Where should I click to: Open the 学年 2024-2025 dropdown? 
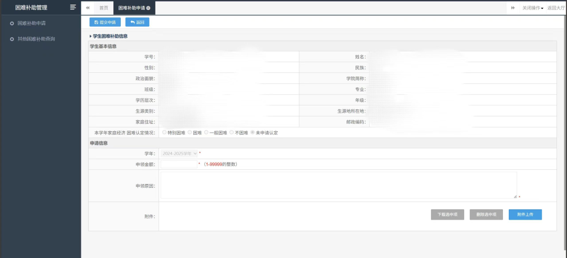(179, 154)
